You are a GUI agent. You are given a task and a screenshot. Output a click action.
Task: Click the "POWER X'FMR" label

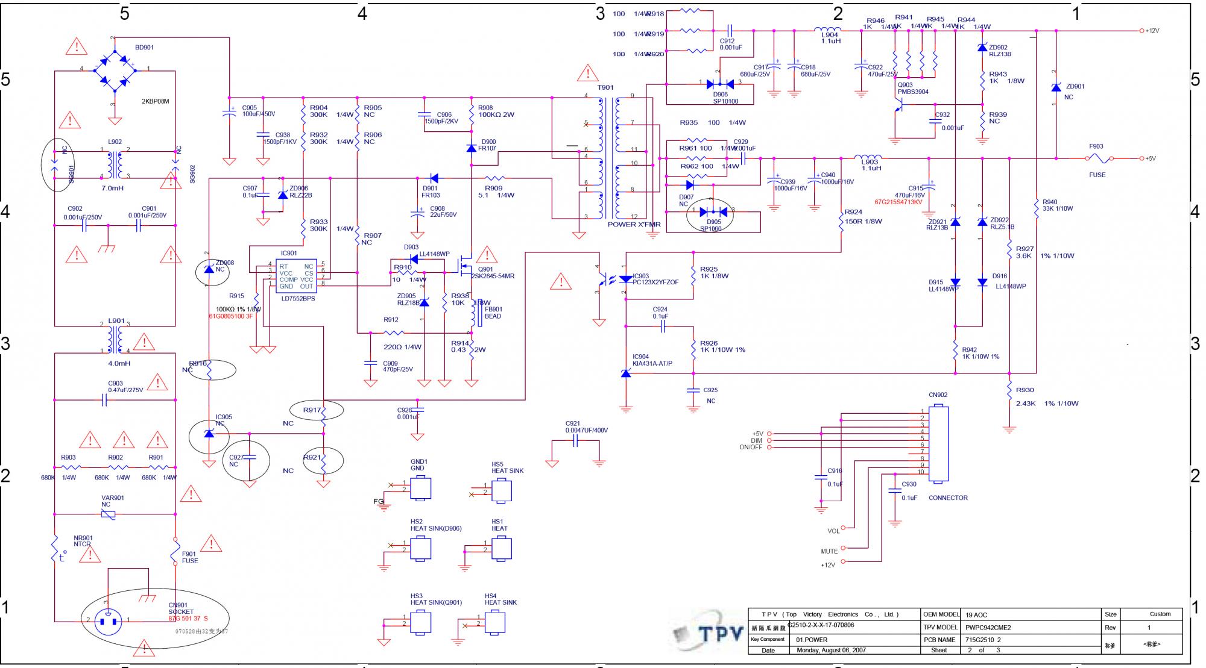pyautogui.click(x=634, y=225)
